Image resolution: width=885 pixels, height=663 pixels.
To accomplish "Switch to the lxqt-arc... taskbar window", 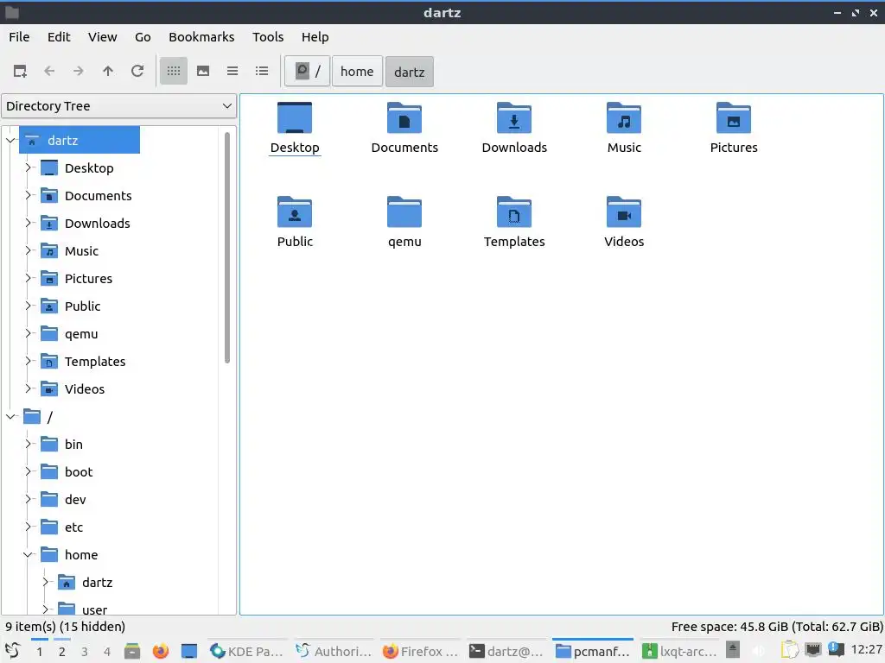I will [679, 651].
